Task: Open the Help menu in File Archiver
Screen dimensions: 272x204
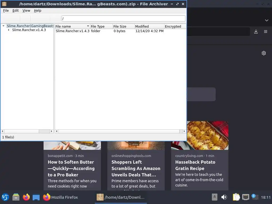Action: pyautogui.click(x=37, y=11)
